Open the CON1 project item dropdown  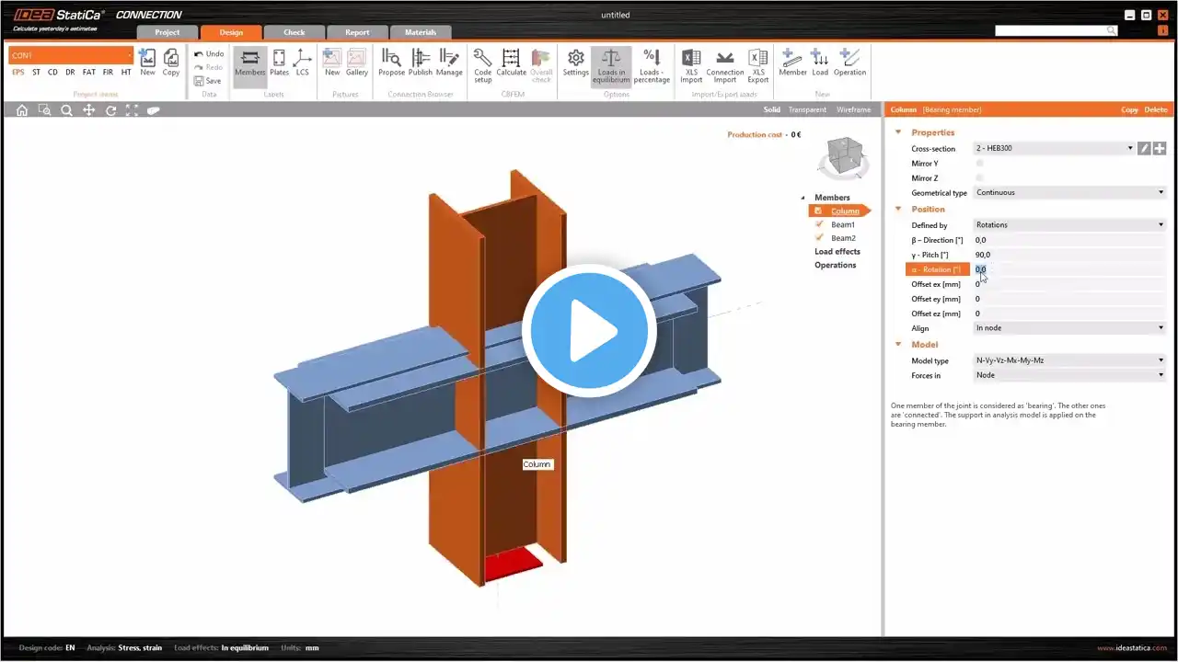tap(71, 55)
